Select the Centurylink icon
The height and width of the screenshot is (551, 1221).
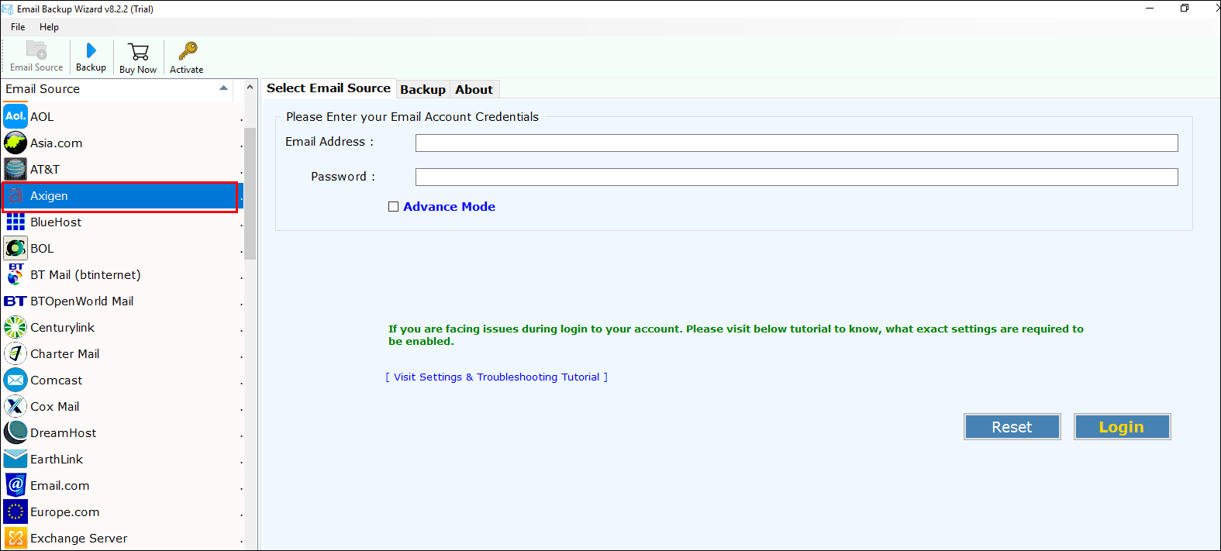tap(16, 327)
